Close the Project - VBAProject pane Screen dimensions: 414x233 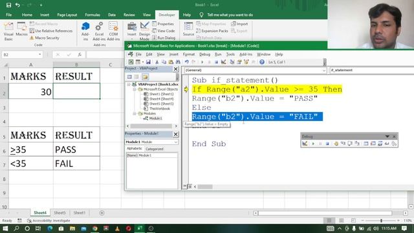pyautogui.click(x=175, y=69)
